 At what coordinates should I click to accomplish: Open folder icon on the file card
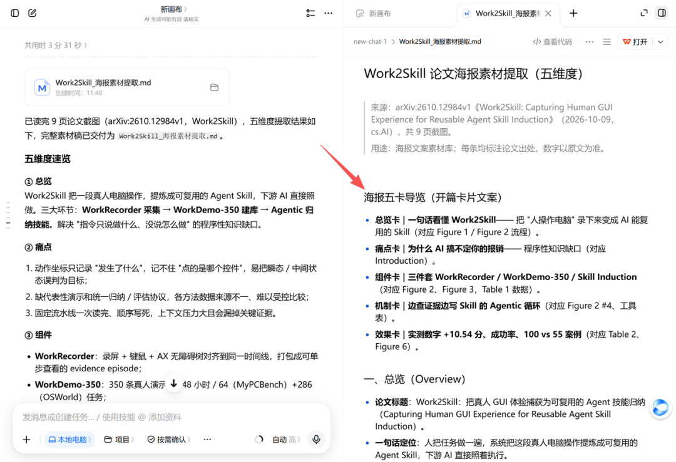coord(214,88)
